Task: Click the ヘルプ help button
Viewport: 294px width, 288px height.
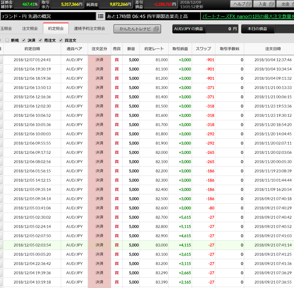Action: click(x=241, y=4)
